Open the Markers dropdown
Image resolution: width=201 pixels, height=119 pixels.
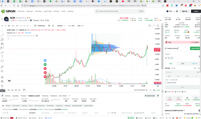[61, 26]
